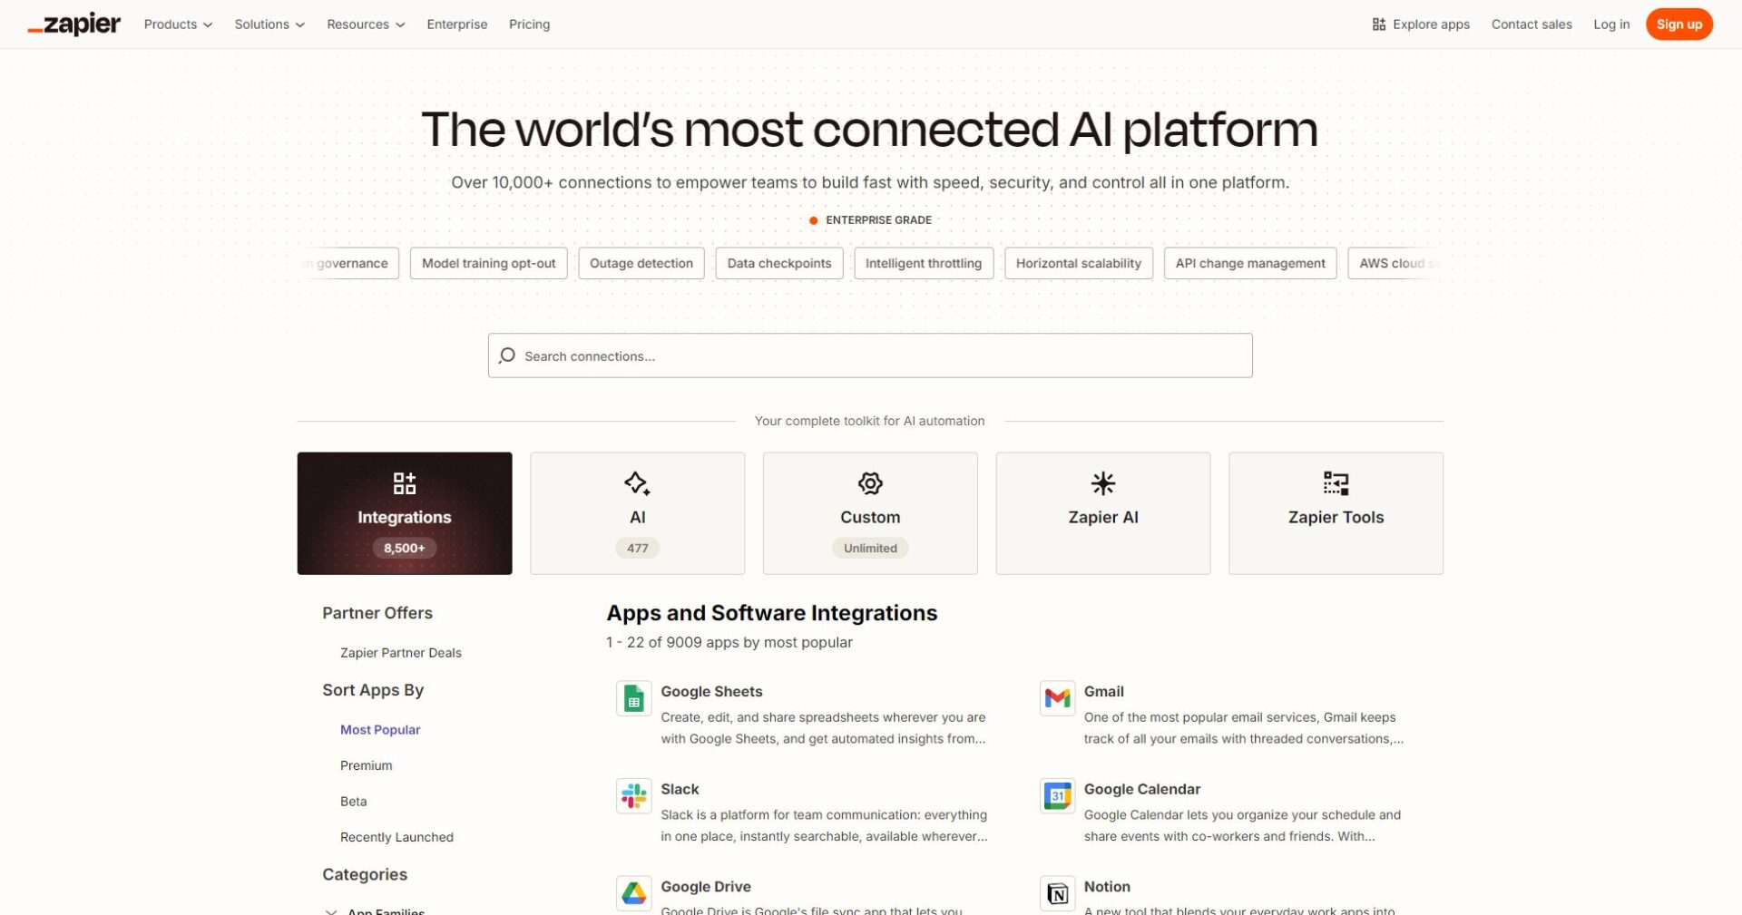Screen dimensions: 1742x915
Task: Sort apps by Premium
Action: [366, 765]
